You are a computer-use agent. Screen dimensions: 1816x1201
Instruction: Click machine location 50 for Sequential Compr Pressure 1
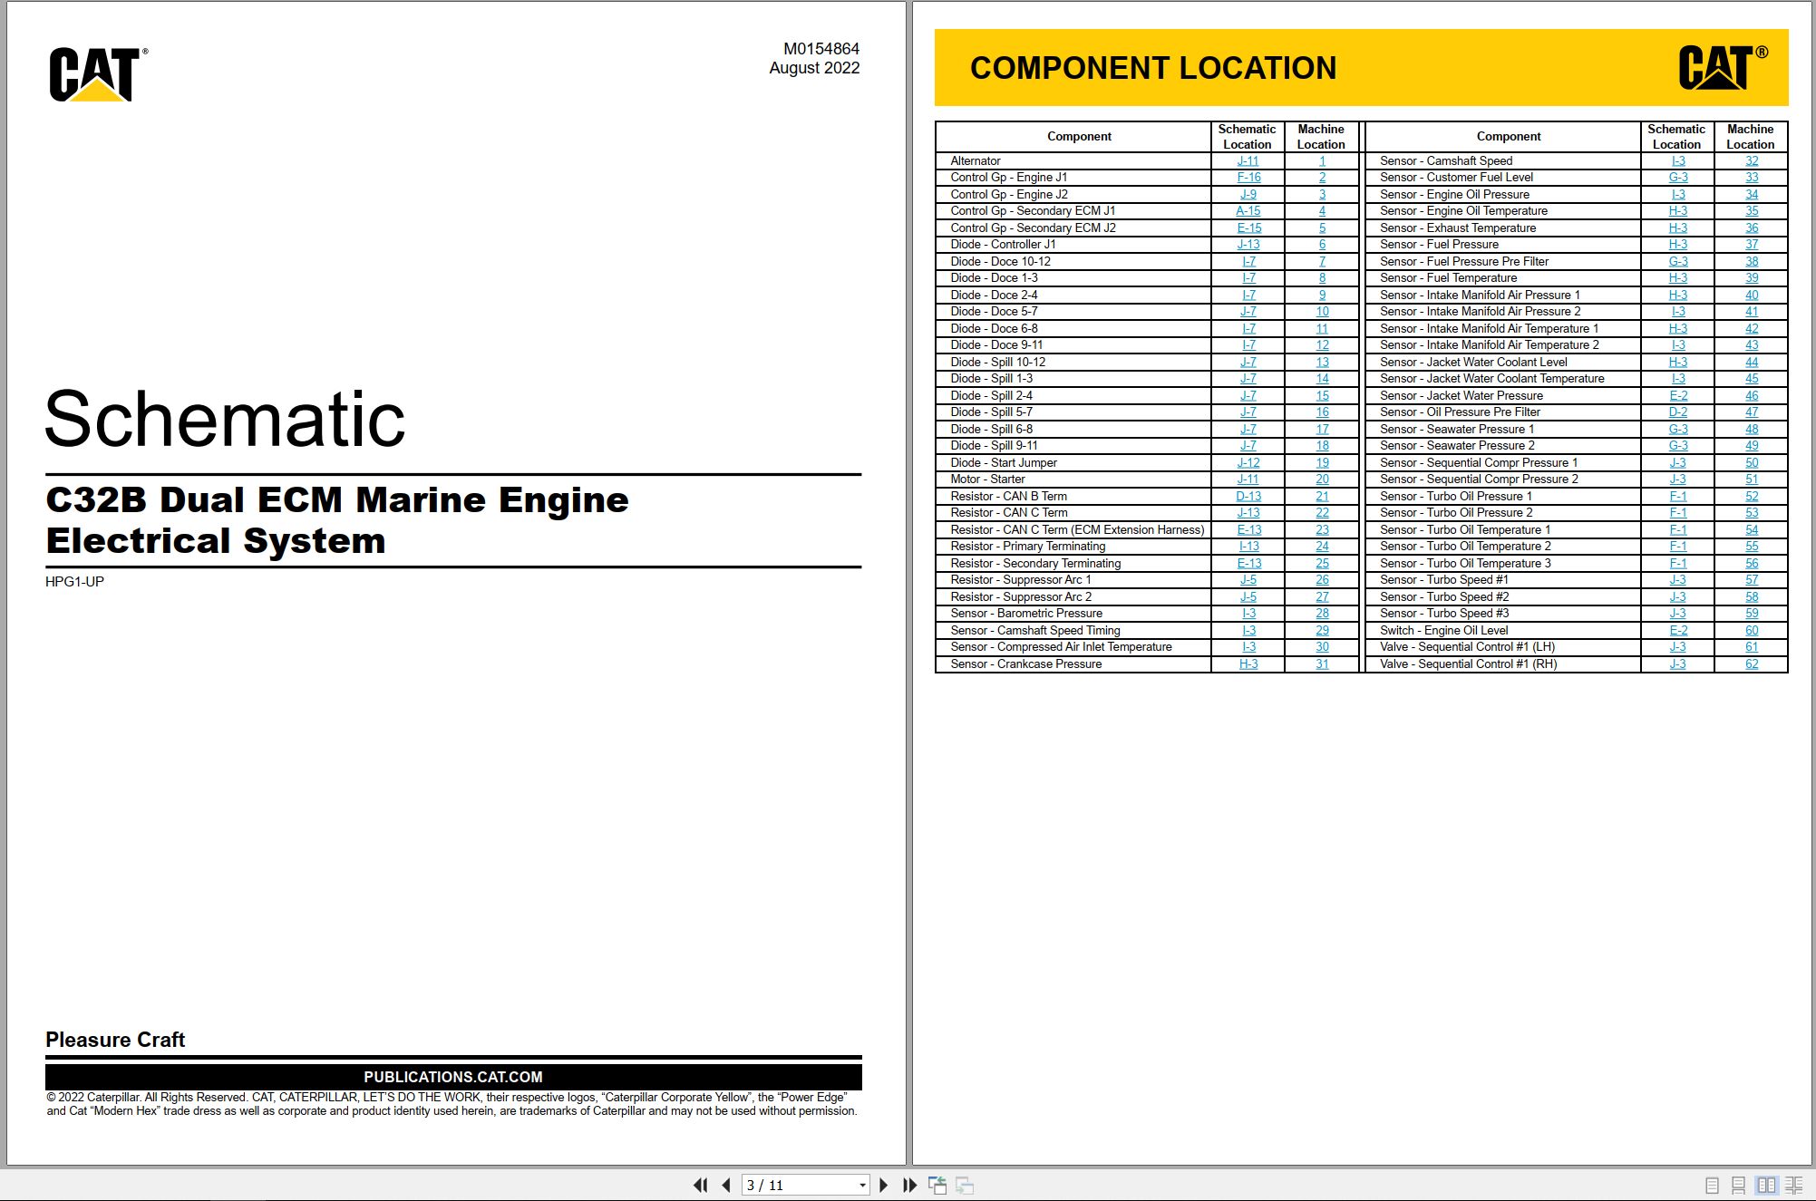1752,463
